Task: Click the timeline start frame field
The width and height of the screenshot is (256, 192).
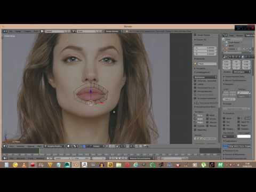Action: pos(63,158)
